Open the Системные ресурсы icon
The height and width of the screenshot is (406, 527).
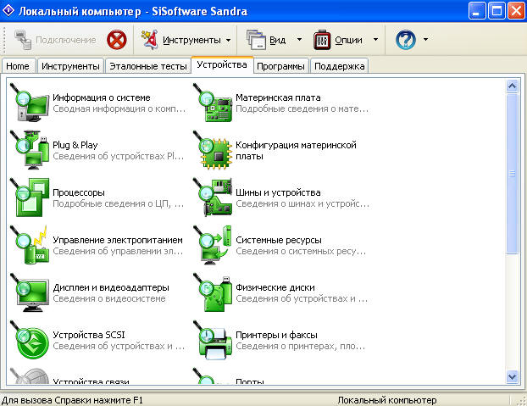[213, 245]
